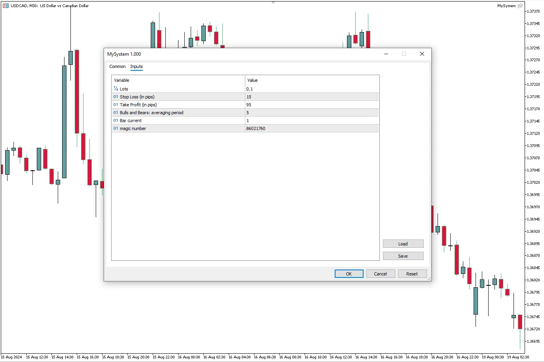Click the USDCAD chart icon in the corner
Viewport: 544px width, 362px height.
(x=6, y=6)
